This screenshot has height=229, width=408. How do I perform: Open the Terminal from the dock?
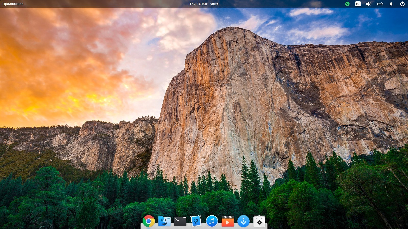[180, 221]
